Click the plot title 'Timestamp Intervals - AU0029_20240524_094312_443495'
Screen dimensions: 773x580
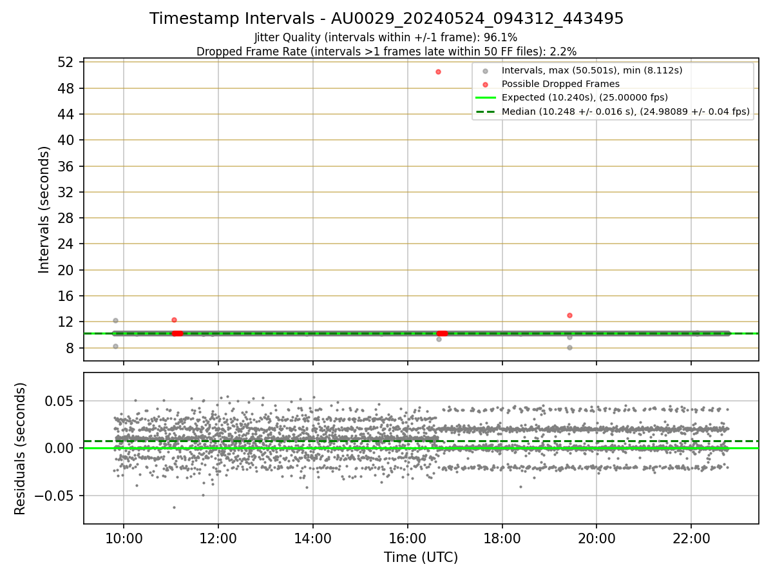click(386, 19)
